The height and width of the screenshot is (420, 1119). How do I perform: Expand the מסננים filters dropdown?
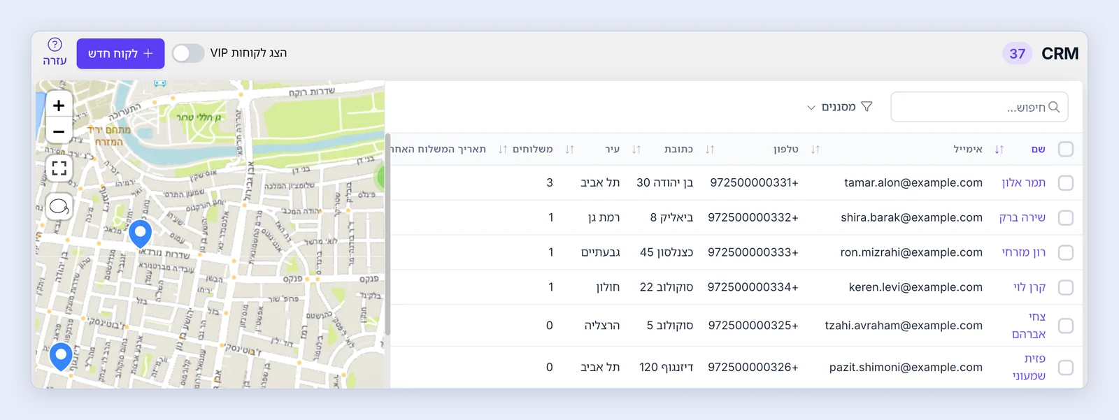tap(839, 107)
